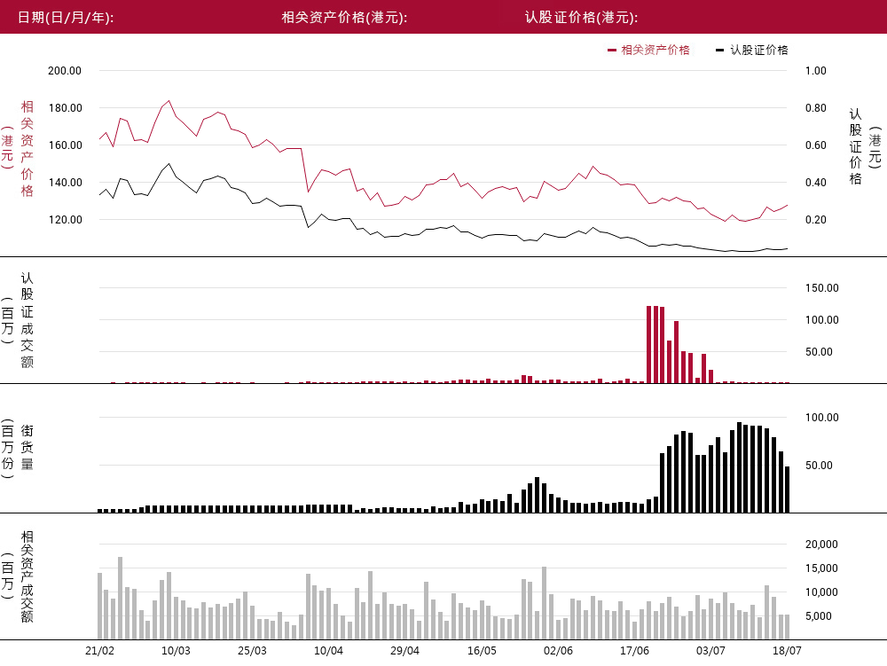Click the 120.00 left axis value
Viewport: 887px width, 666px height.
pos(65,219)
